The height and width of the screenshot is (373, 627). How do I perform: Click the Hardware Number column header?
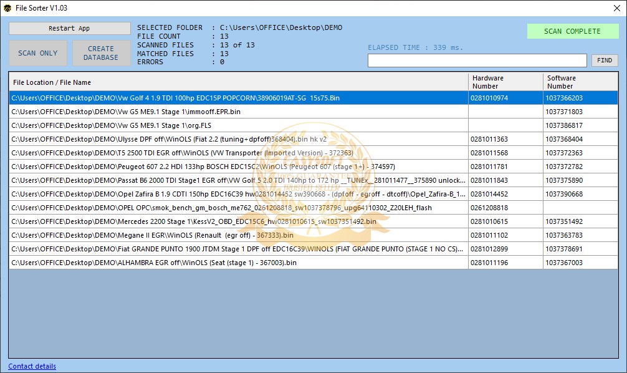(505, 82)
